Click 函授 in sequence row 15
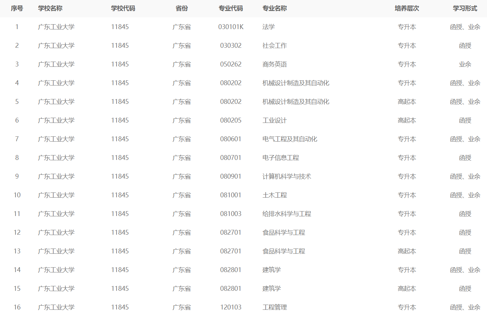The image size is (487, 315). tap(465, 289)
